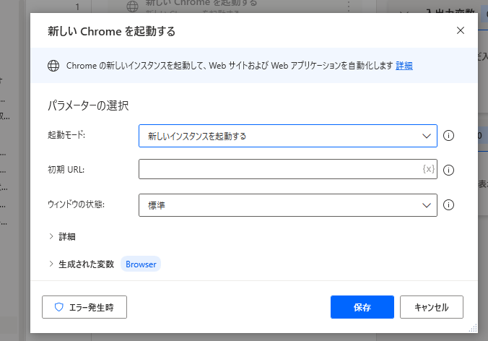Click info icon beside ウィンドウの状態
This screenshot has height=341, width=488.
tap(448, 205)
